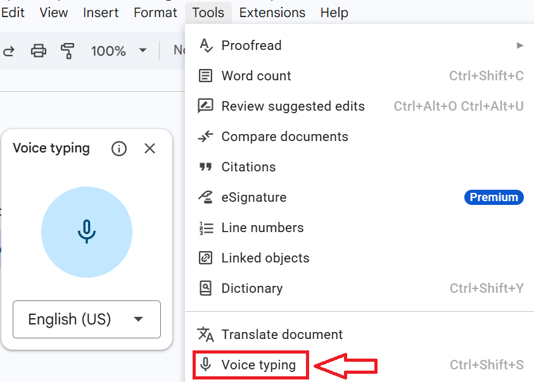This screenshot has height=382, width=534.
Task: Start dictation with the big microphone button
Action: pos(87,232)
